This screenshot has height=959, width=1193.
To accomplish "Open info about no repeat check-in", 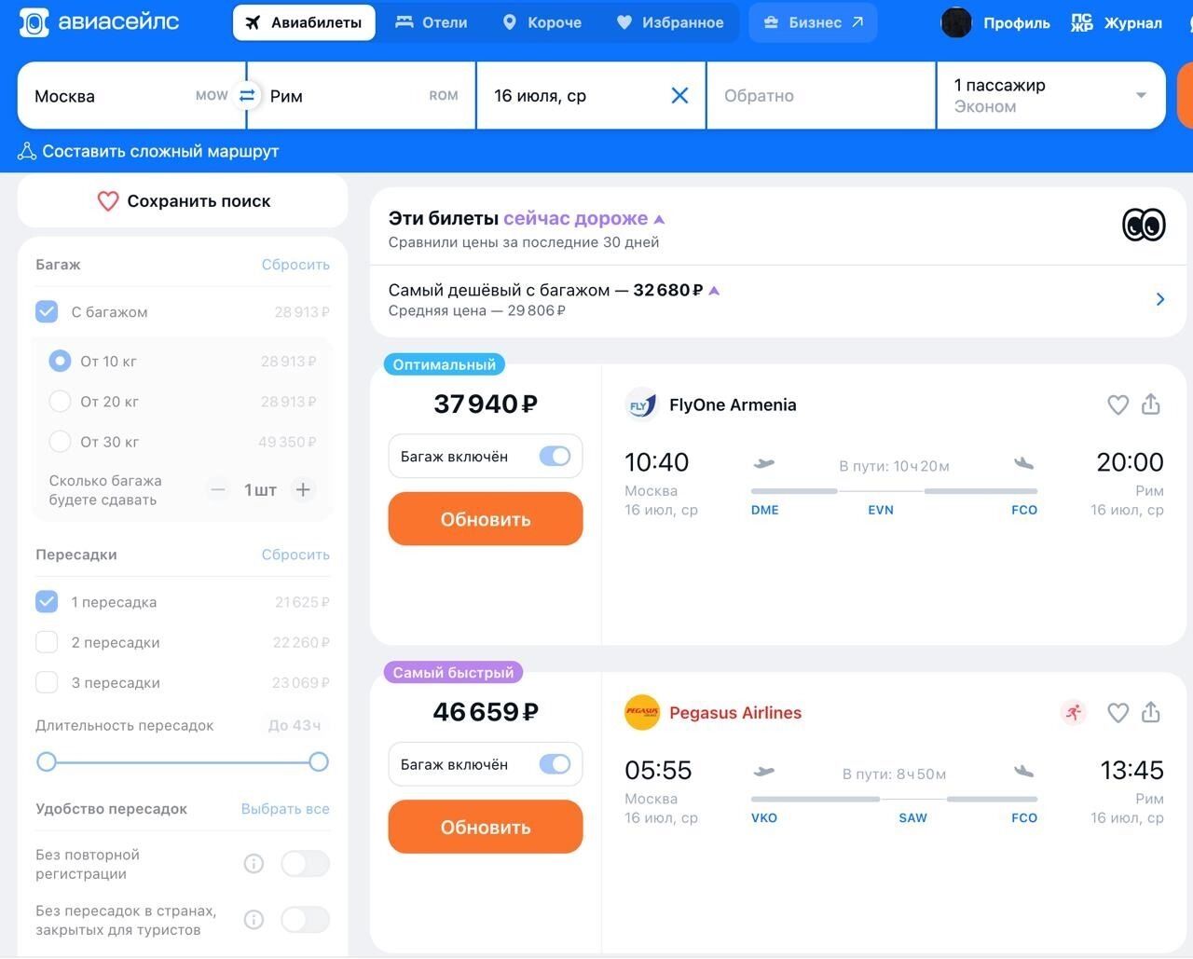I will coord(254,864).
